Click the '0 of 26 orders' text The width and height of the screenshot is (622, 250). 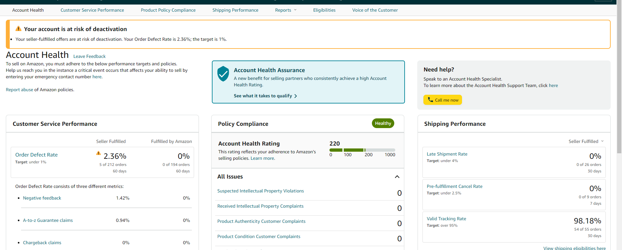pyautogui.click(x=589, y=165)
